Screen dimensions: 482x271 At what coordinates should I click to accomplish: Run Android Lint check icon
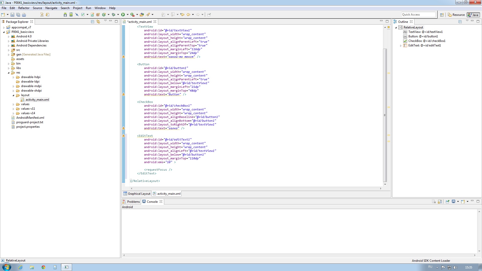coord(83,15)
